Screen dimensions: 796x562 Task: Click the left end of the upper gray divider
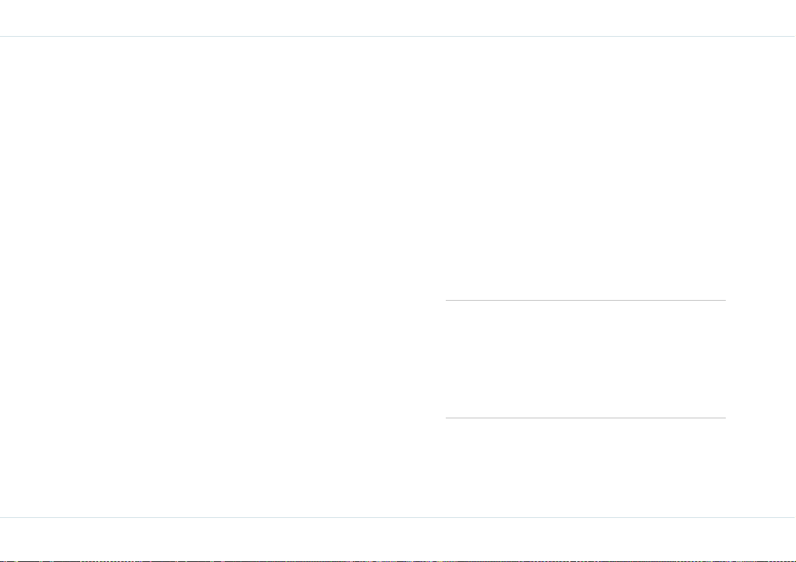pos(446,301)
